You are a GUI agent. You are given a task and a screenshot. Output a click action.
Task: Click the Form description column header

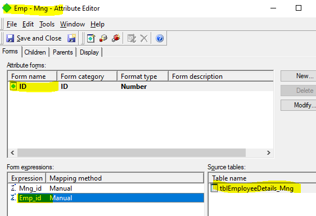(221, 76)
